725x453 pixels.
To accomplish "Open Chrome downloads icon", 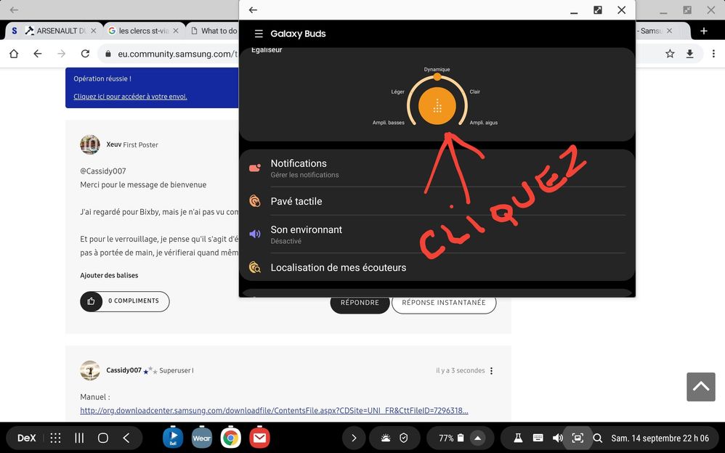I will point(689,54).
